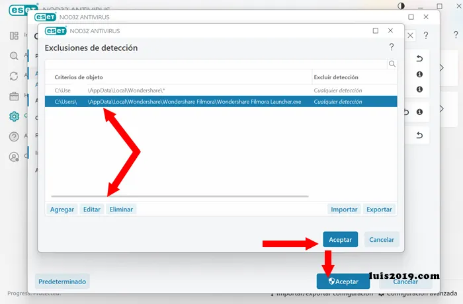Screen dimensions: 463x304
Task: Click Cancelar in the exclusions dialog
Action: 382,239
